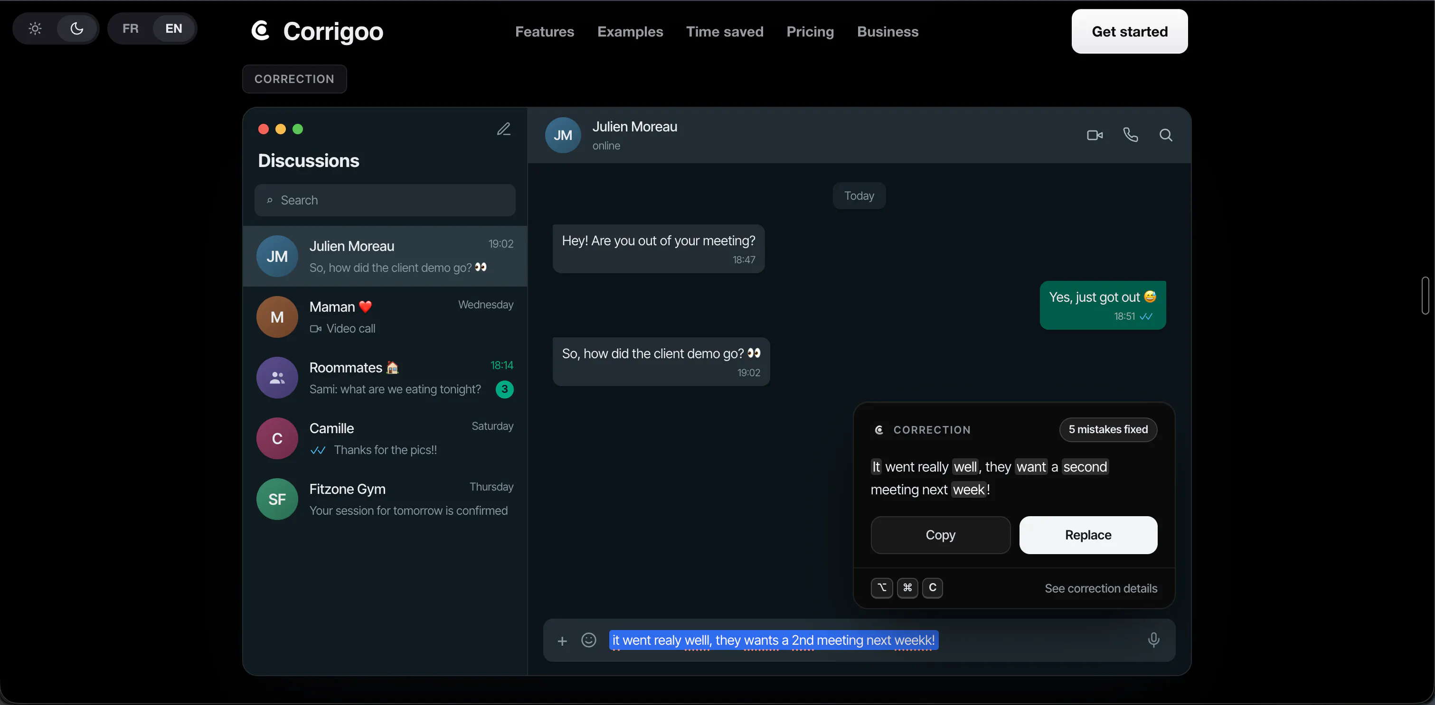
Task: Click the JM avatar in discussion list
Action: (x=277, y=256)
